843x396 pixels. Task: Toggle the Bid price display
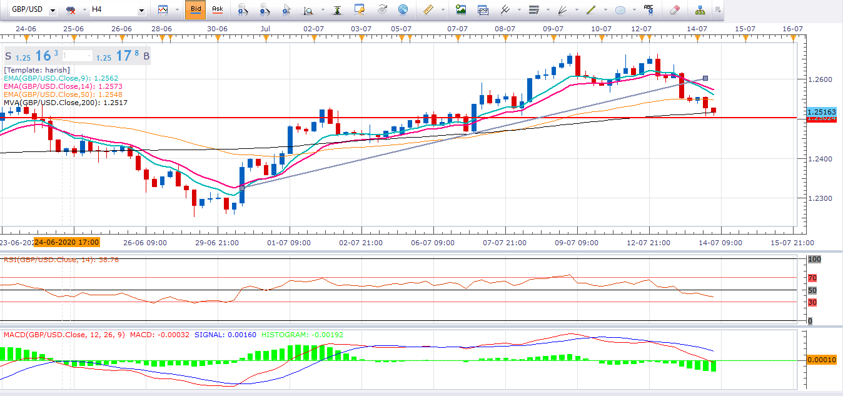(x=196, y=9)
